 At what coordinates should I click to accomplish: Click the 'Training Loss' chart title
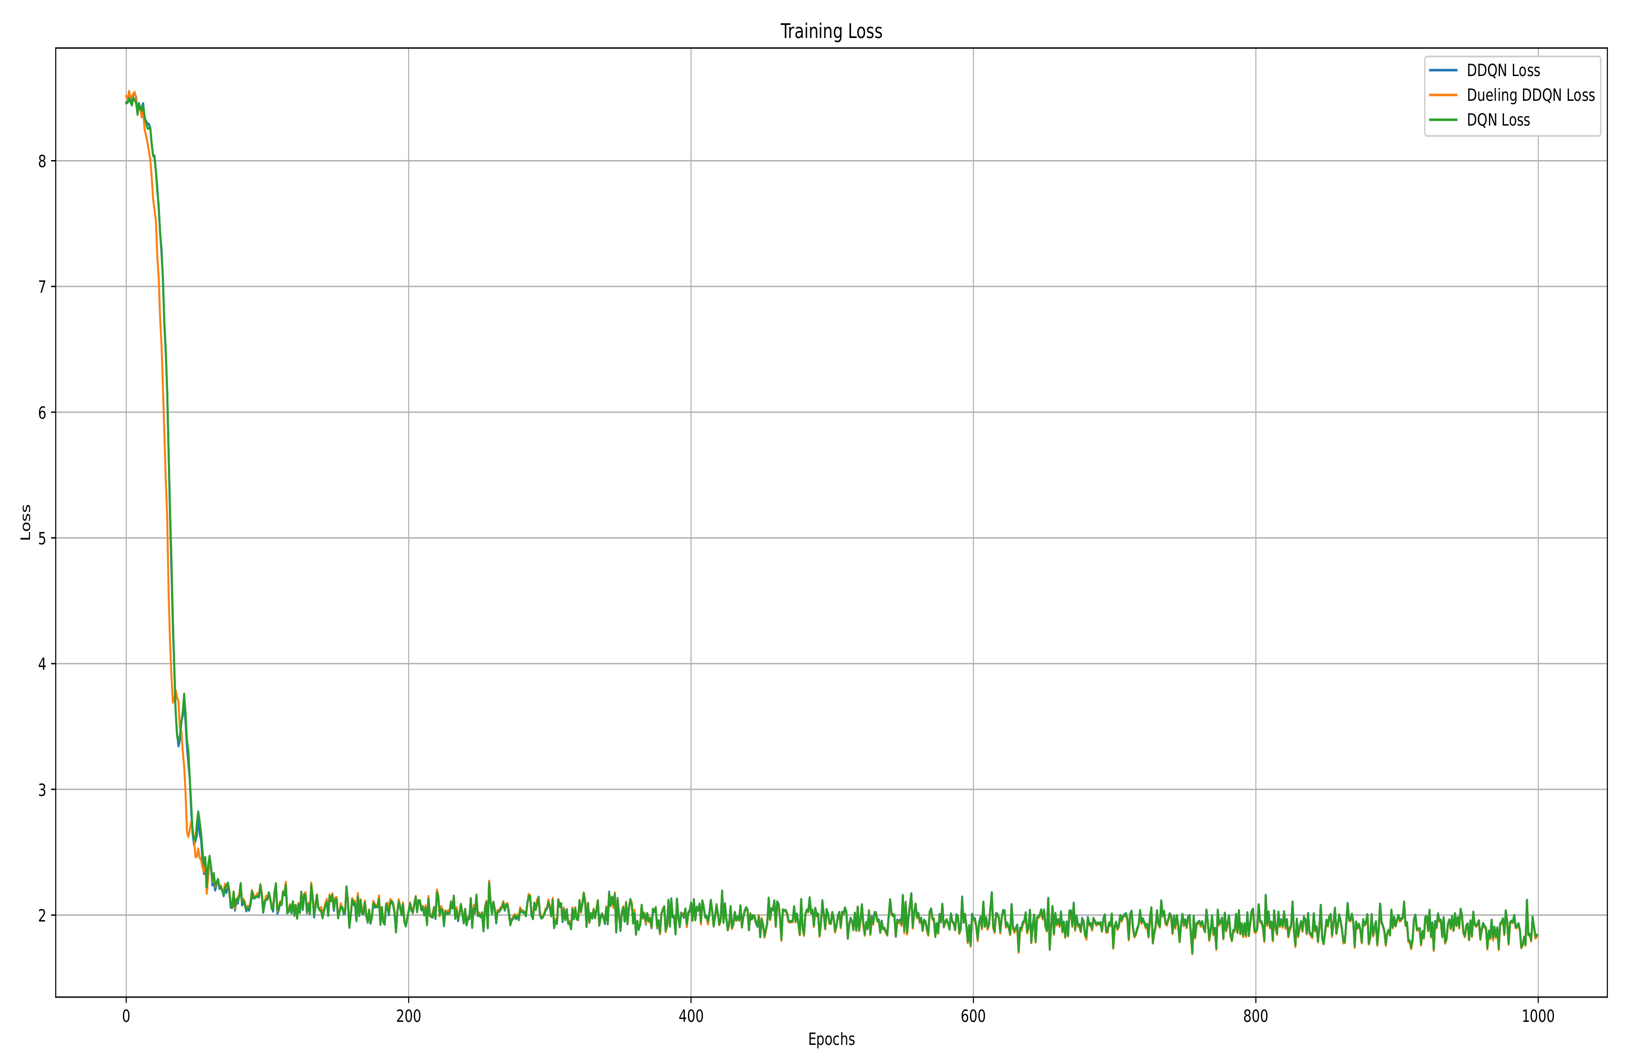pyautogui.click(x=831, y=31)
